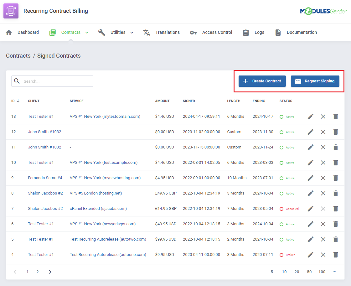351x286 pixels.
Task: Edit canceled contract 7 pencil icon
Action: (x=311, y=209)
